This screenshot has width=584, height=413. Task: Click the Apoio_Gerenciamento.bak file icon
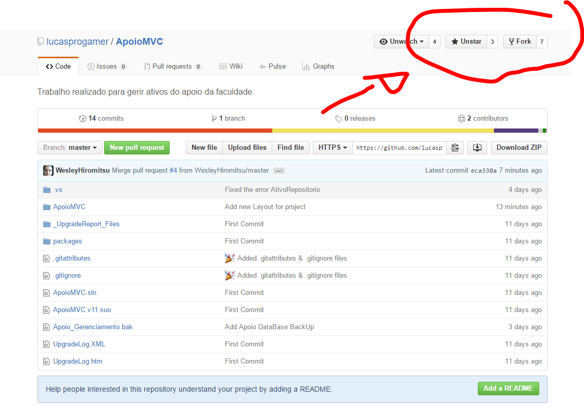pos(46,327)
